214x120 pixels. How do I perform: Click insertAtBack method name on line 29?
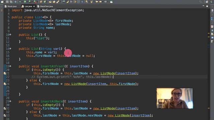(51, 101)
